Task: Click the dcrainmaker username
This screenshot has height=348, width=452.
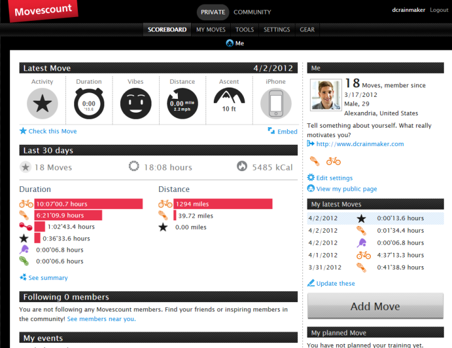Action: pos(408,10)
